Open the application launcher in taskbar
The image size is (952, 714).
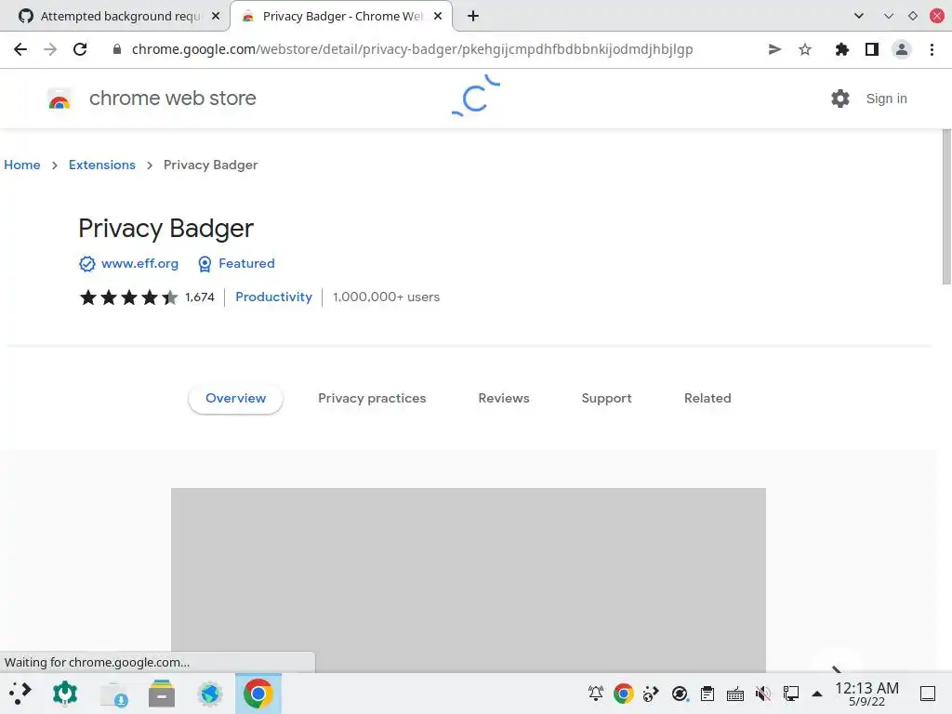pyautogui.click(x=20, y=694)
